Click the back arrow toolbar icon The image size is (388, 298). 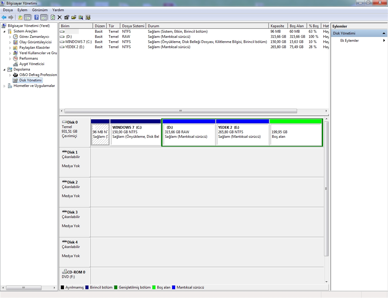[x=4, y=17]
